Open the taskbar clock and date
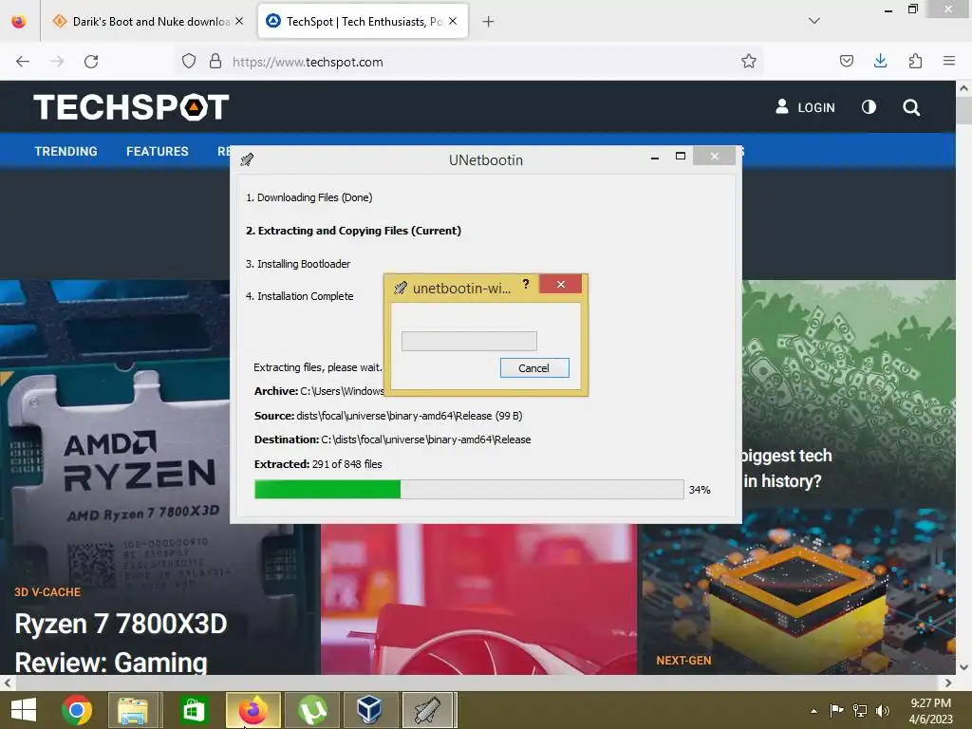Viewport: 972px width, 729px height. click(930, 711)
